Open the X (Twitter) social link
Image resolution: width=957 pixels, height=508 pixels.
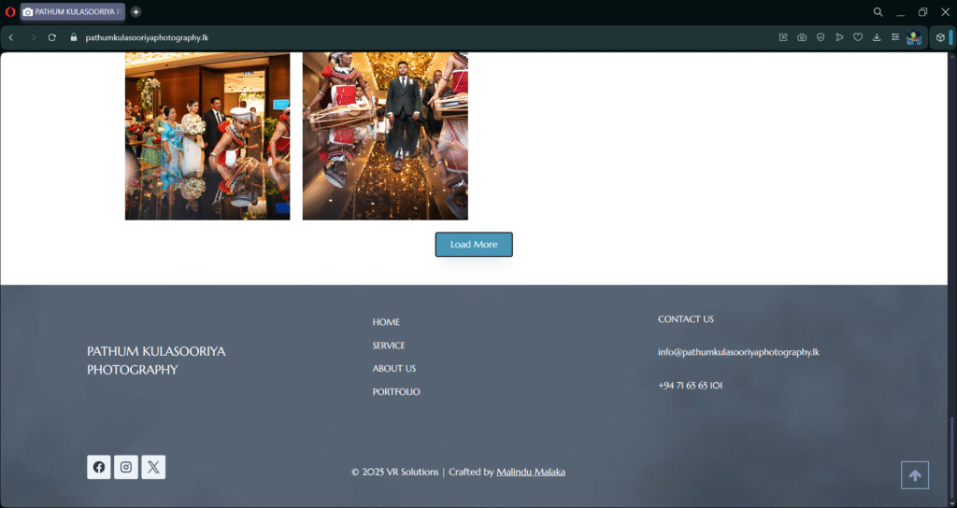153,467
